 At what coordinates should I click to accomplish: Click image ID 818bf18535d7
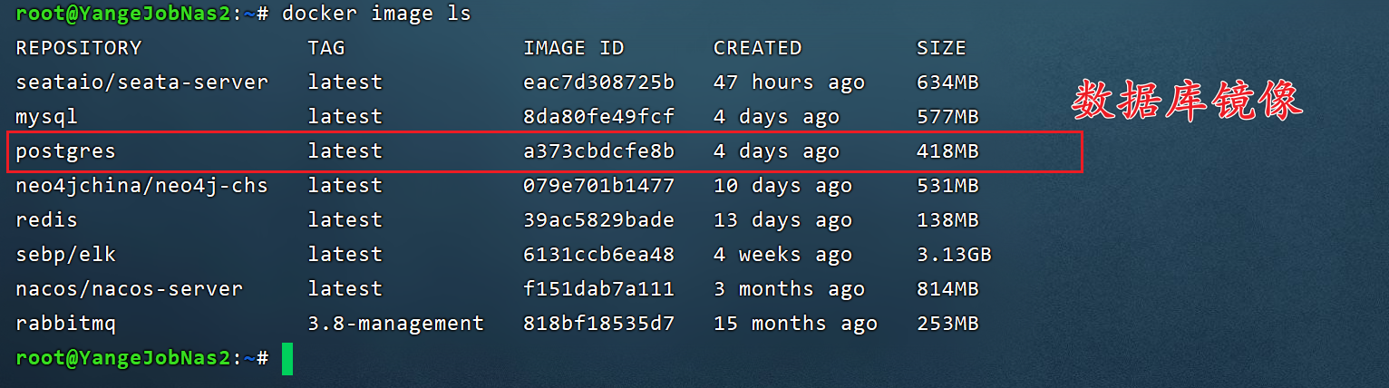point(598,324)
